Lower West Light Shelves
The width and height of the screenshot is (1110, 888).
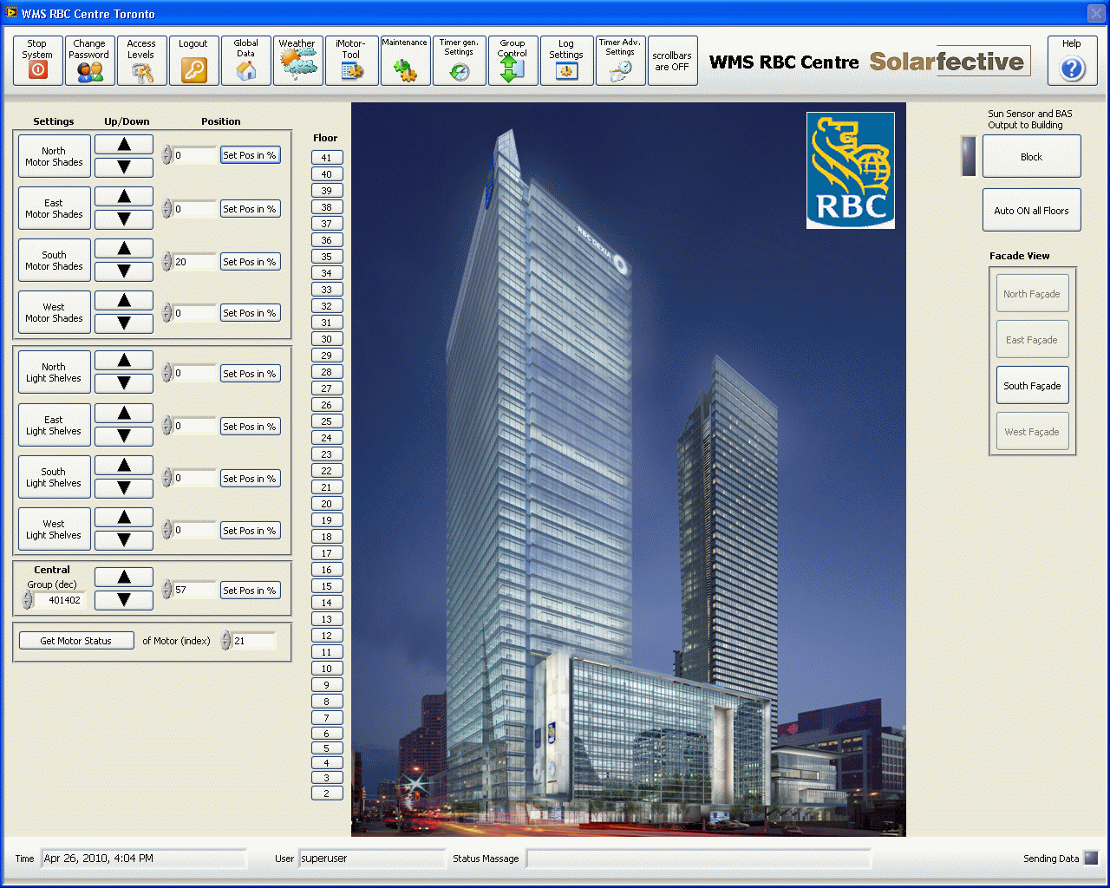pos(124,540)
